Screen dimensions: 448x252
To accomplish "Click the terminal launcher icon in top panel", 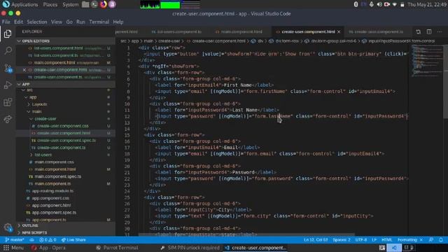I will [94, 4].
